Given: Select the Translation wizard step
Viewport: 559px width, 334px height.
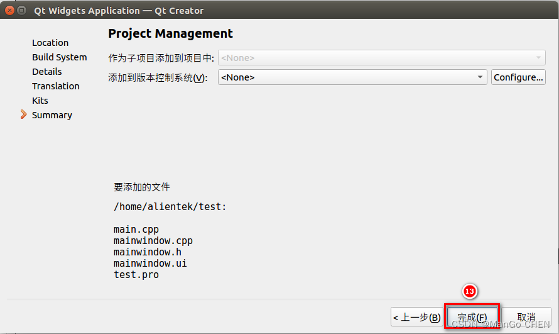Looking at the screenshot, I should pos(56,86).
